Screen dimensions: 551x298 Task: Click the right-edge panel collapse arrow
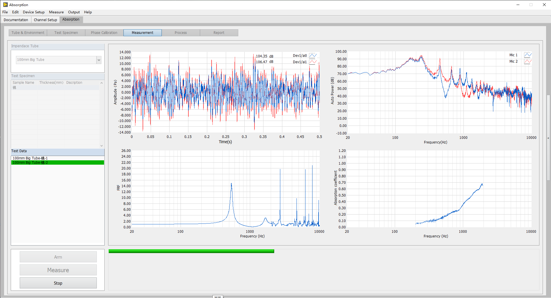point(548,138)
